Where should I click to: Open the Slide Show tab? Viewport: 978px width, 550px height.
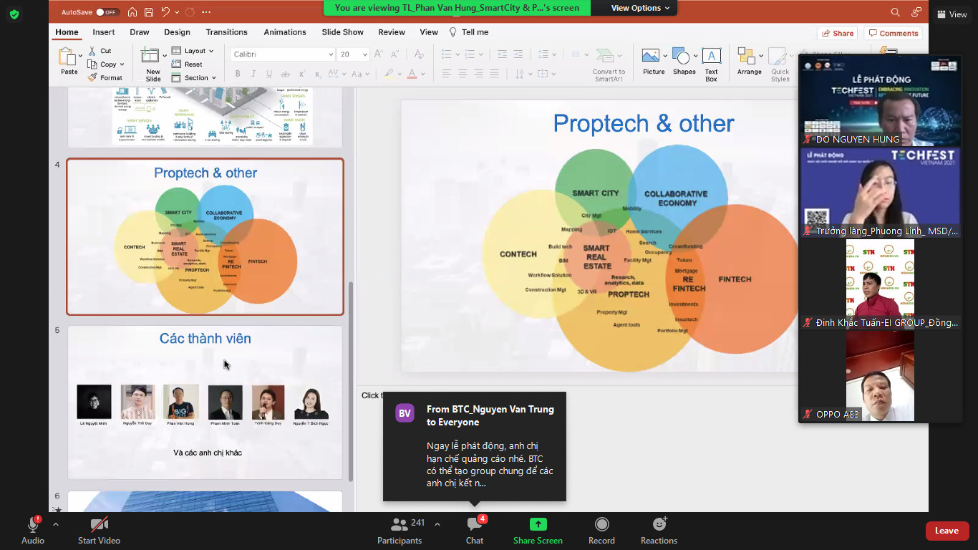click(x=342, y=32)
